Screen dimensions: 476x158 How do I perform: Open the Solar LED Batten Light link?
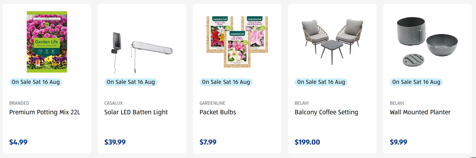point(136,112)
